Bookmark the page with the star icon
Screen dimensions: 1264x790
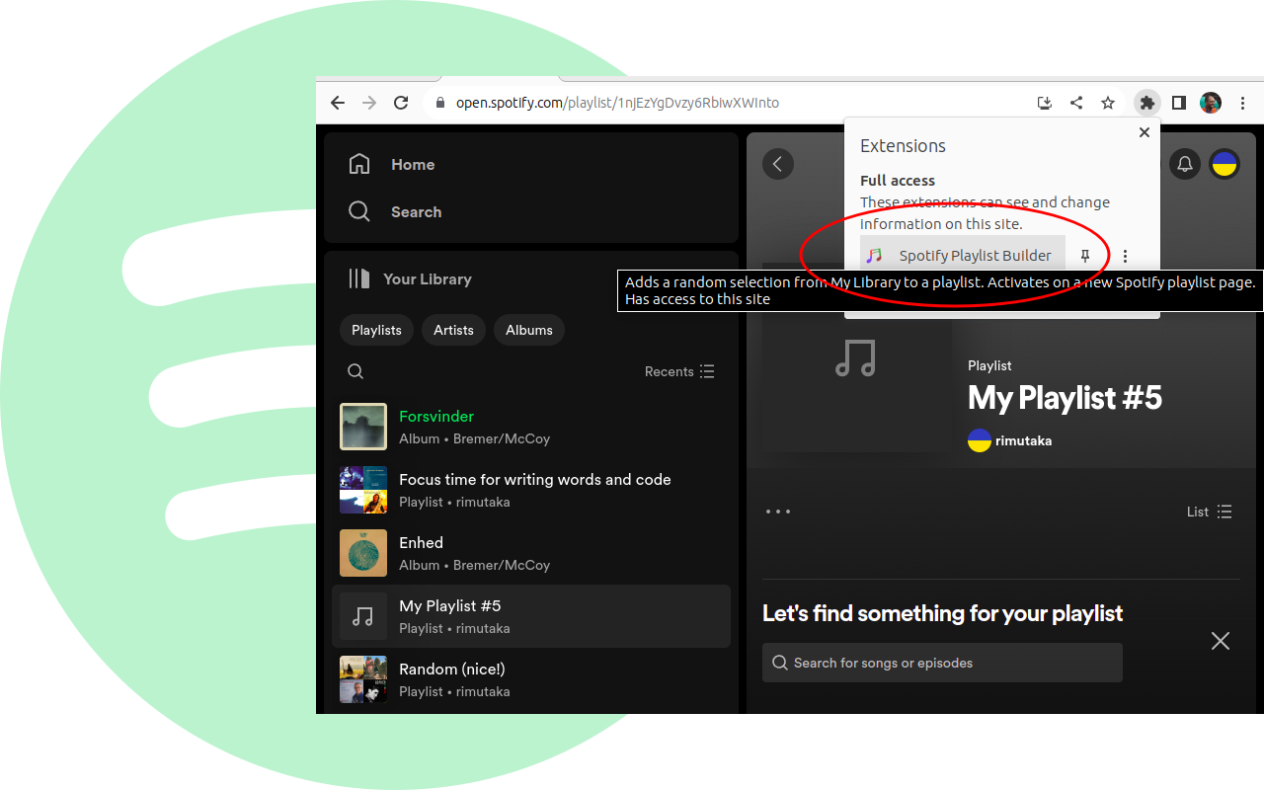[x=1108, y=103]
